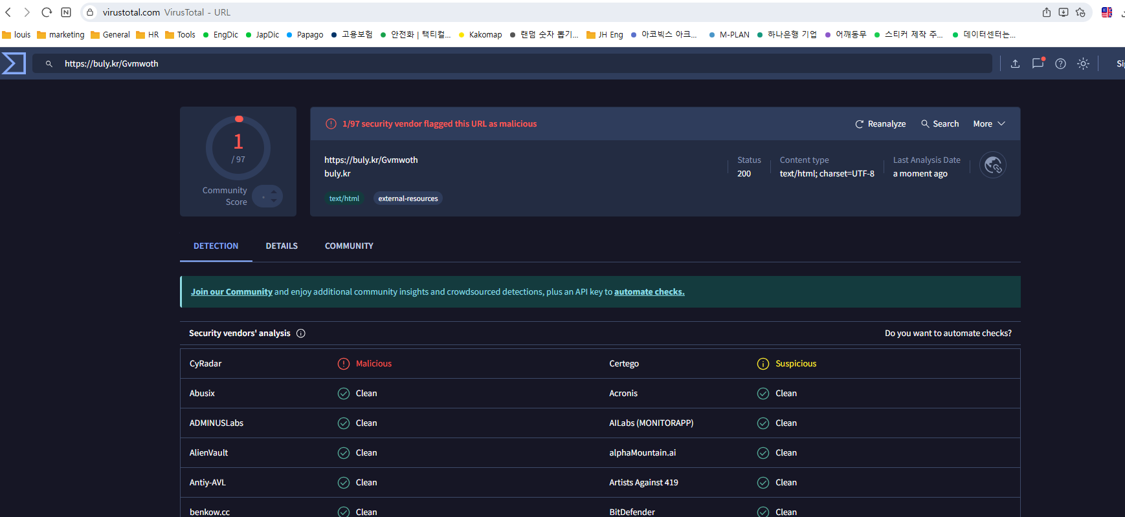
Task: Open the notifications chat bubble icon
Action: pos(1038,63)
